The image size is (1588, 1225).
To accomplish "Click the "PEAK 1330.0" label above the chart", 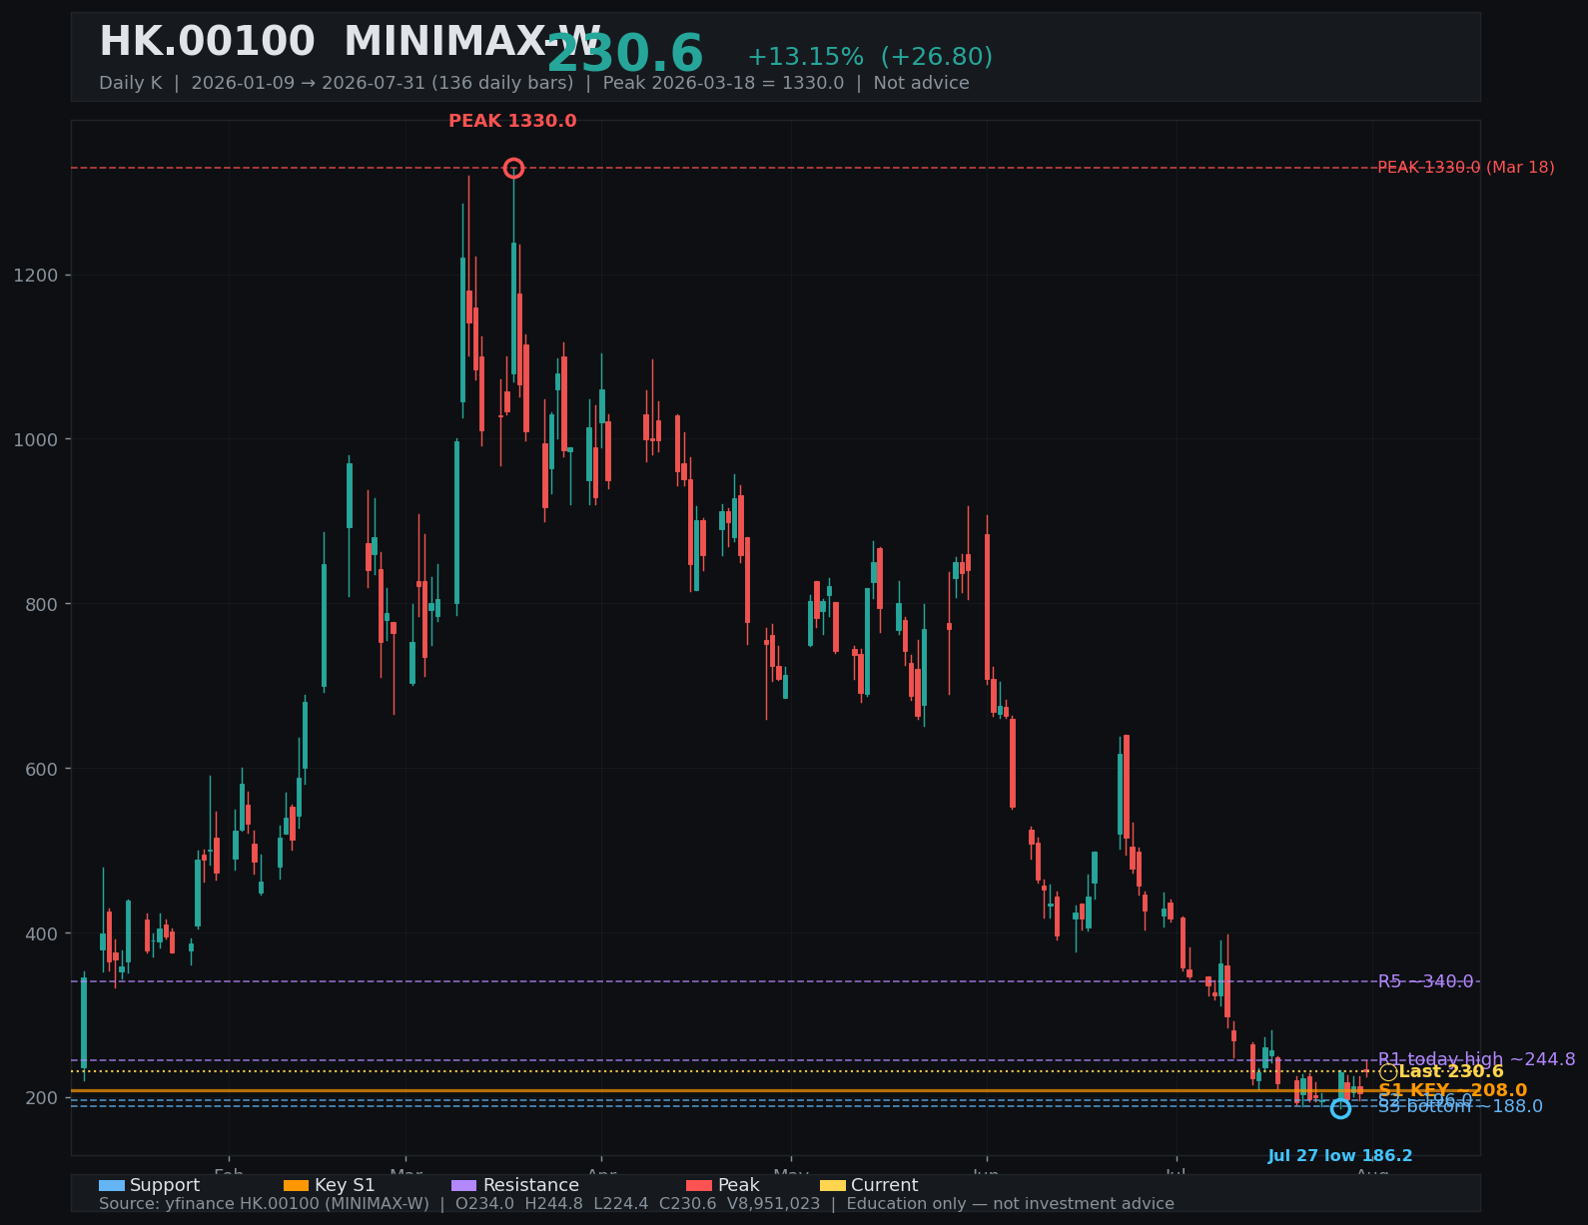I will (512, 121).
